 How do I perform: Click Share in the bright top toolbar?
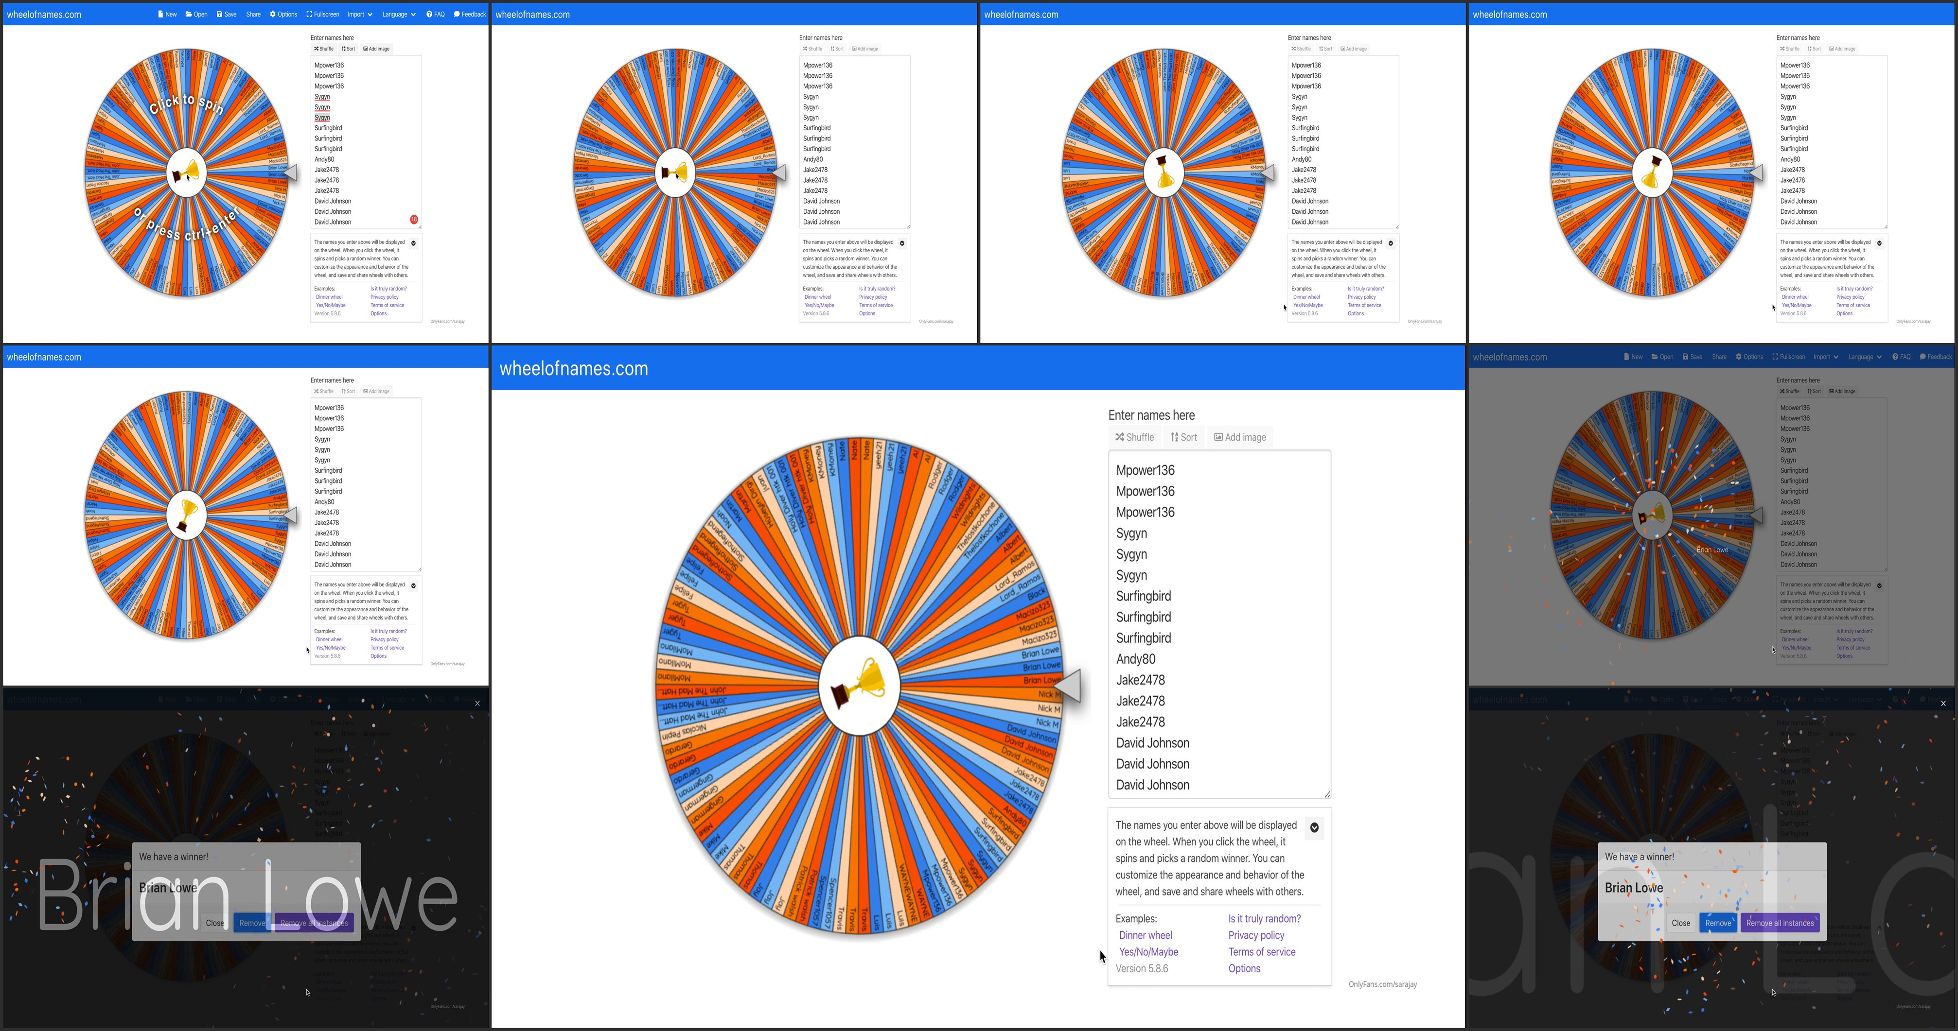253,15
